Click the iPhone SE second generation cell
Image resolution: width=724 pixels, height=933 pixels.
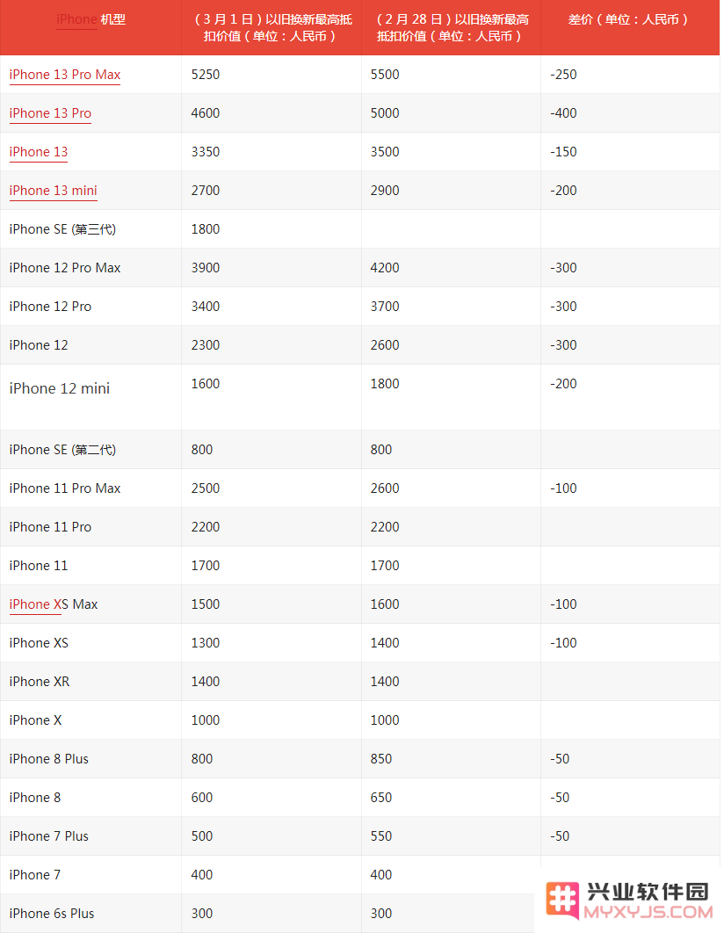coord(90,450)
